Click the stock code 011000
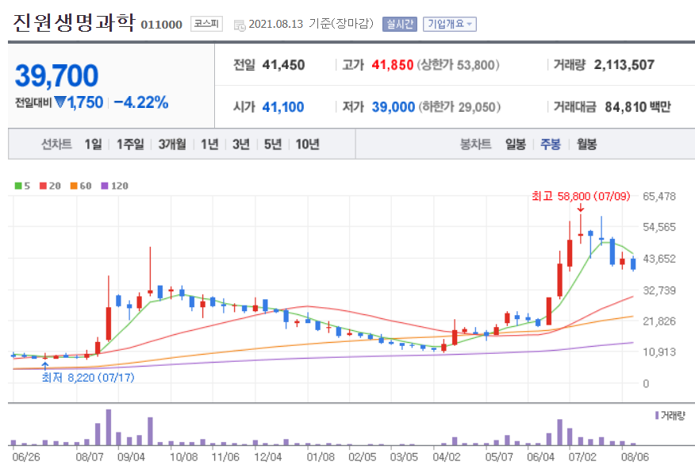 pyautogui.click(x=161, y=25)
